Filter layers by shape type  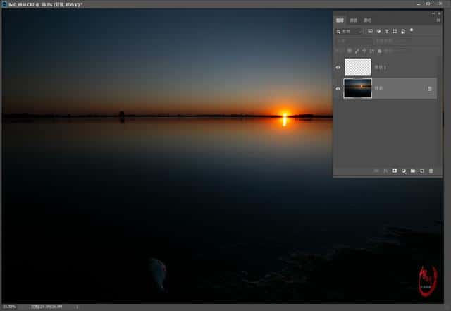tap(395, 32)
